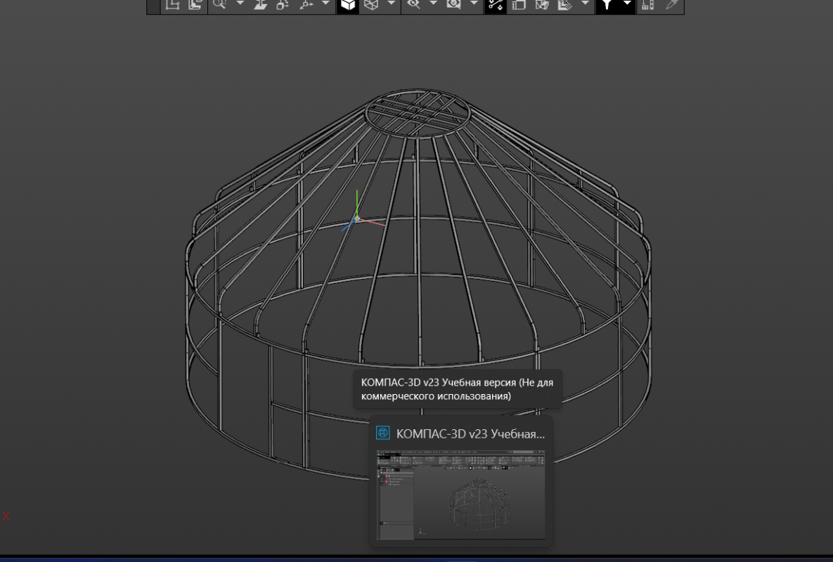Click the view orientation axes icon
Image resolution: width=833 pixels, height=562 pixels.
coord(306,4)
